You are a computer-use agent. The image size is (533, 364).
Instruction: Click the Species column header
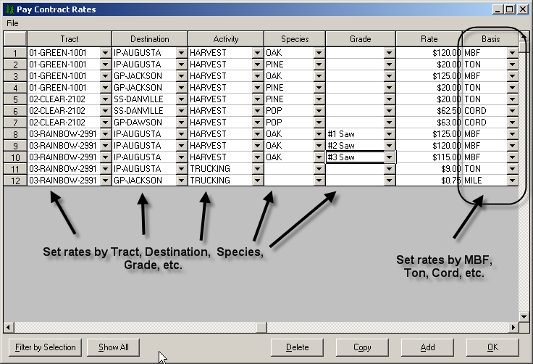click(295, 39)
